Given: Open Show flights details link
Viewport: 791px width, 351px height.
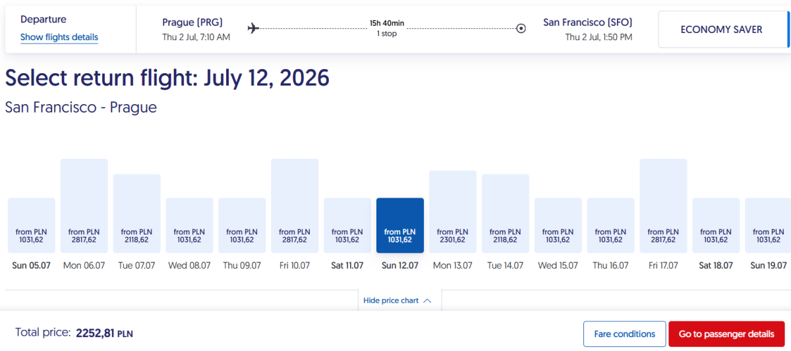Looking at the screenshot, I should [59, 38].
